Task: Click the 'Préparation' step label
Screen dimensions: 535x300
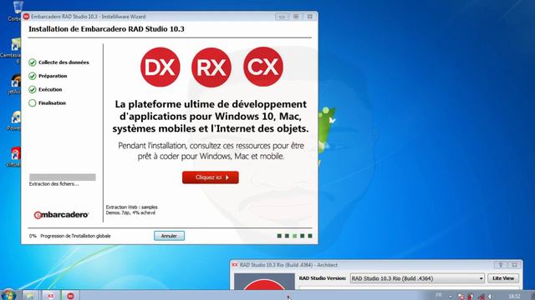Action: click(x=53, y=76)
